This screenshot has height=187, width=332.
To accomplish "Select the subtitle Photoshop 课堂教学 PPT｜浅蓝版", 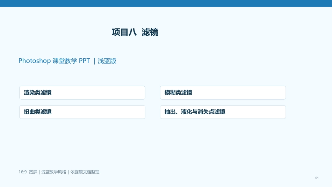I will (x=67, y=61).
